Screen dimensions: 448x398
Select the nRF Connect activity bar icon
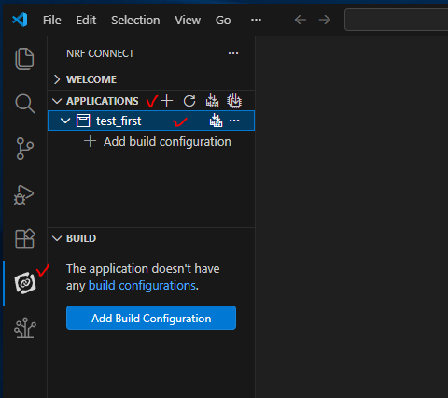[x=25, y=283]
